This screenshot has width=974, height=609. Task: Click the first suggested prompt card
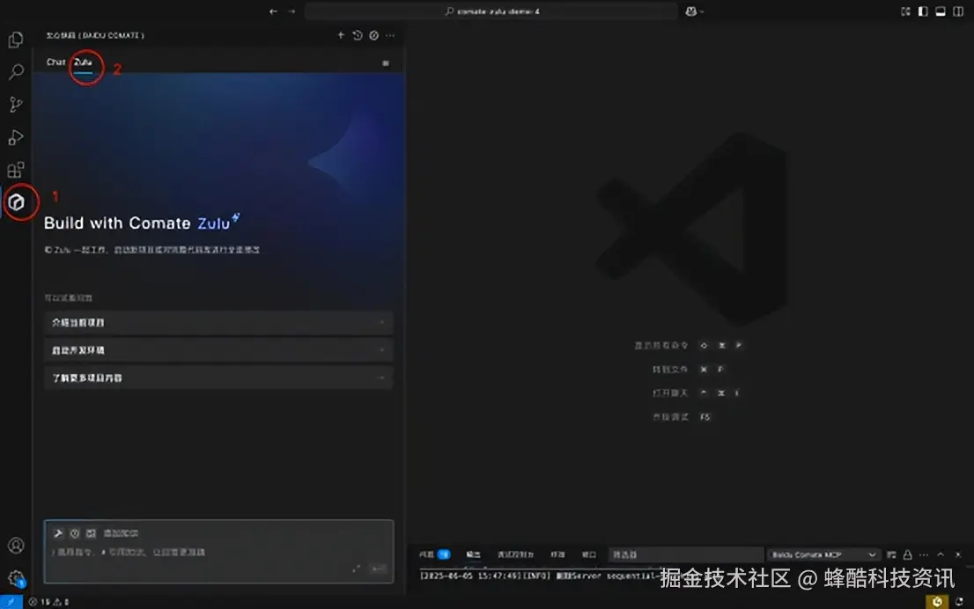coord(218,323)
